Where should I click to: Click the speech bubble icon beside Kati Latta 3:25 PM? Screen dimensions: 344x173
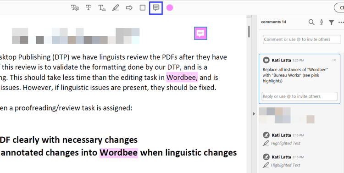(266, 60)
